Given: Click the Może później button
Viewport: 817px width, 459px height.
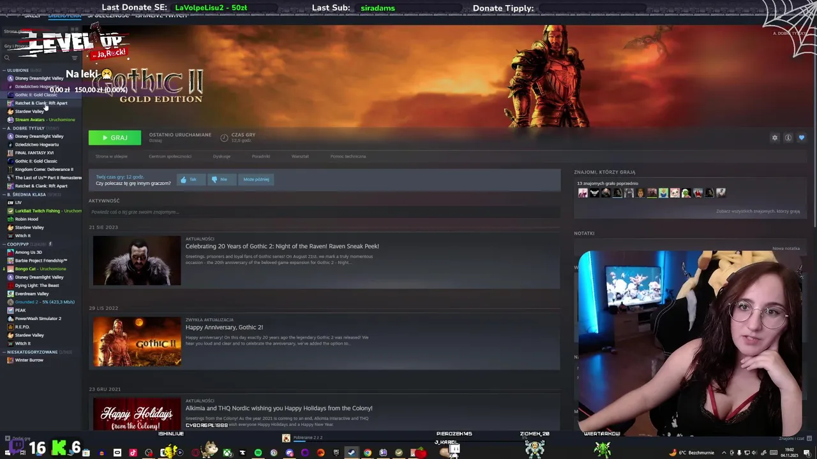Looking at the screenshot, I should 256,179.
